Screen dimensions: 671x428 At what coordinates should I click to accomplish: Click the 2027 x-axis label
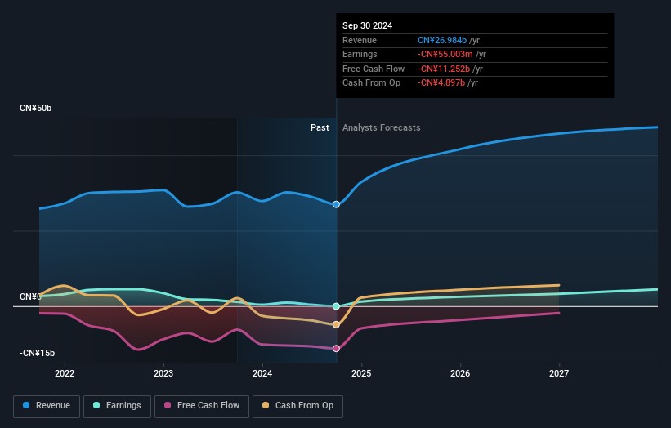tap(559, 373)
